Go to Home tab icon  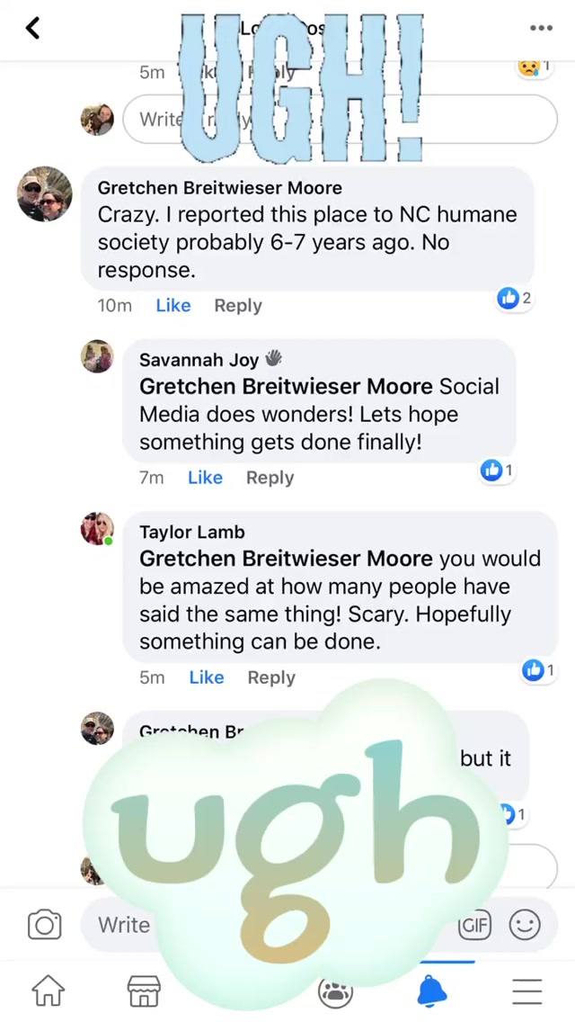49,991
